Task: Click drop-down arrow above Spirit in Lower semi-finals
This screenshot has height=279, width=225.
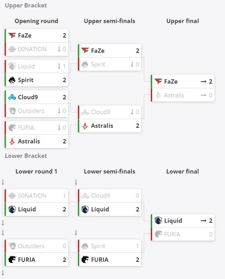Action: [76, 233]
